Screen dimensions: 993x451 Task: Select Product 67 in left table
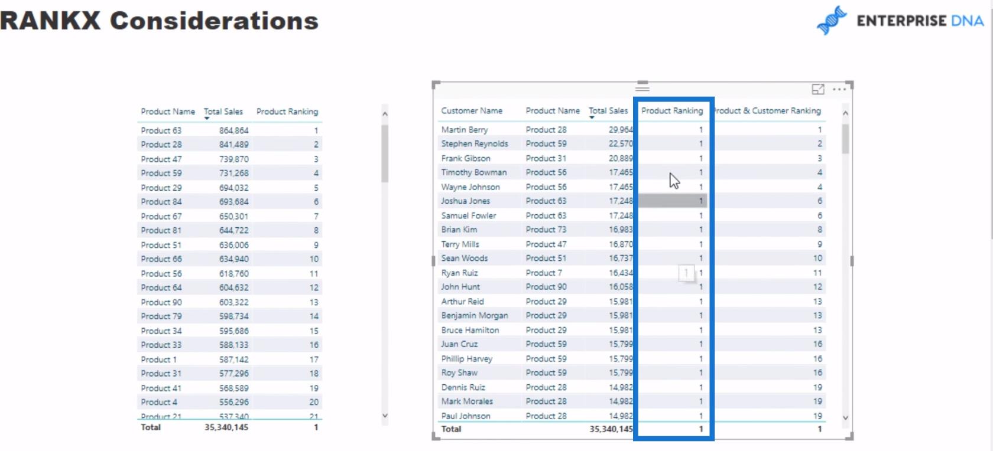pos(161,217)
